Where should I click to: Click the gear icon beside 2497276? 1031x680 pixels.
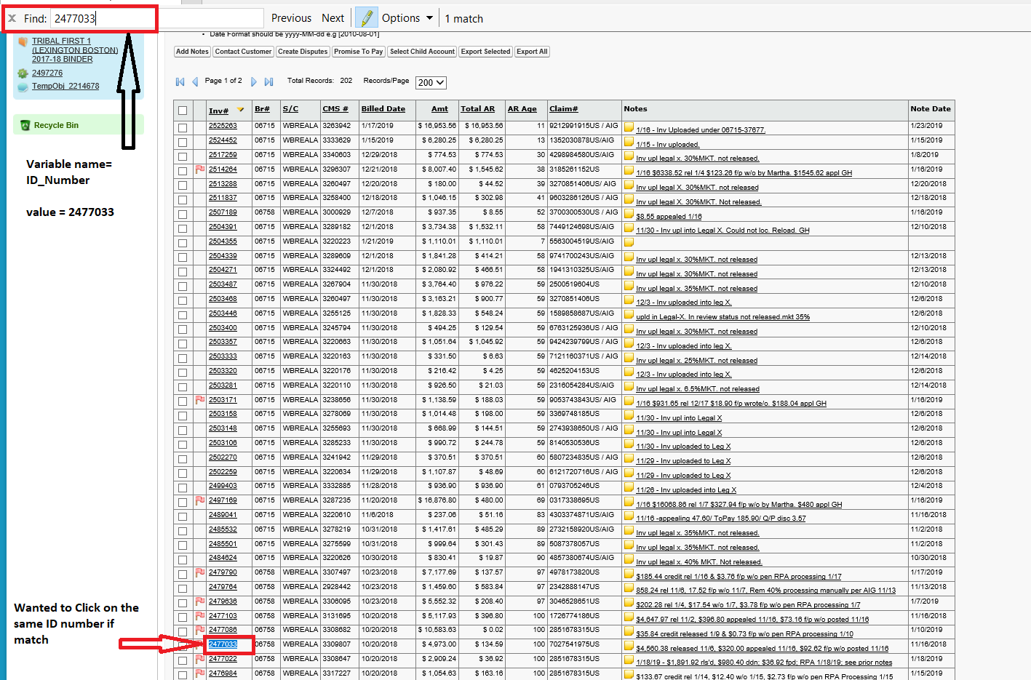point(23,73)
